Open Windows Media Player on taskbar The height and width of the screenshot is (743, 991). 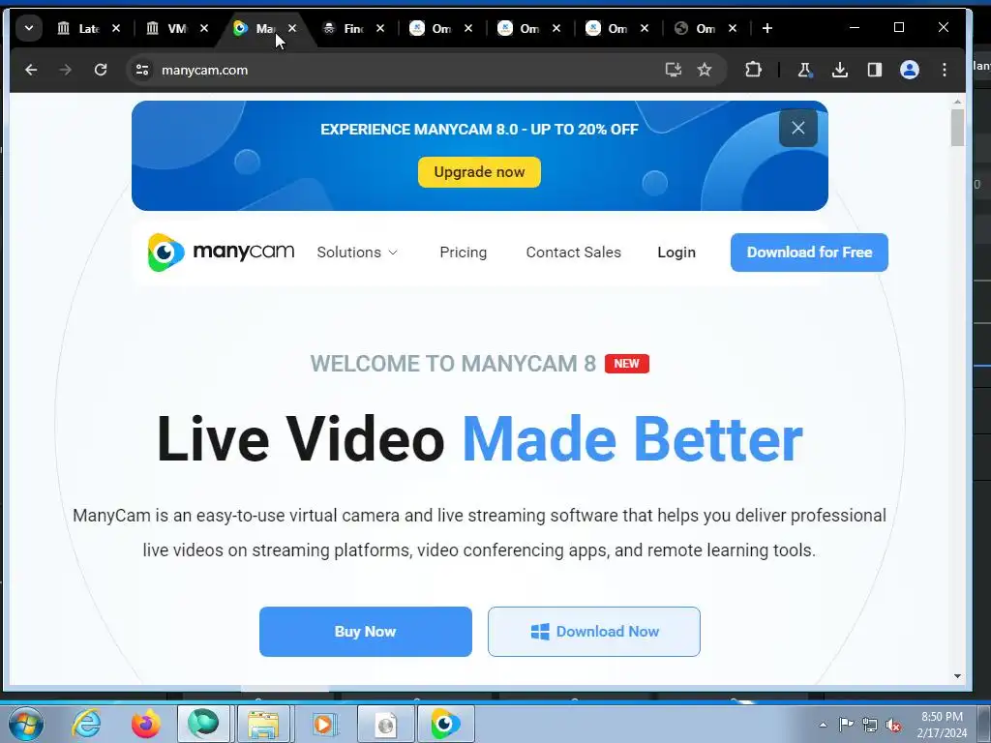tap(323, 724)
